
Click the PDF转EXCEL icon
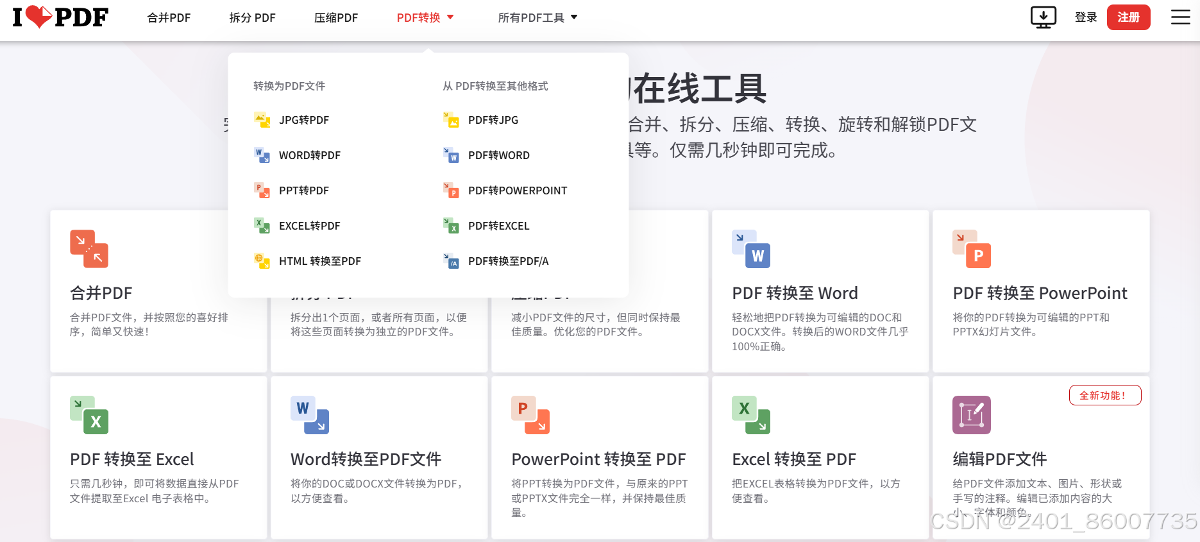[451, 226]
